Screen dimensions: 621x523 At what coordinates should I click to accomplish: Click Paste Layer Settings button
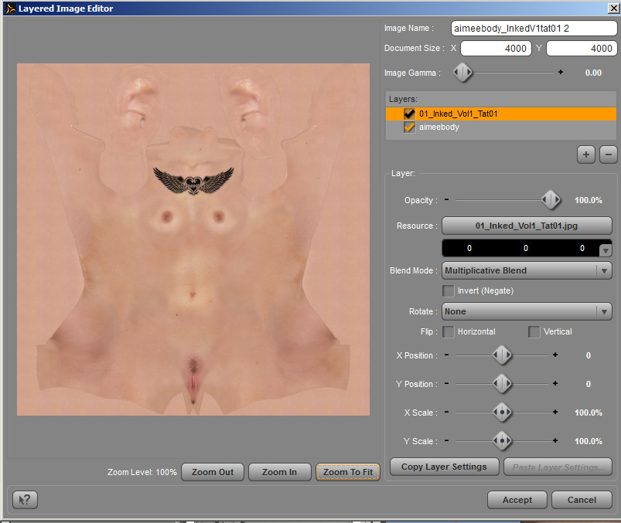point(558,467)
